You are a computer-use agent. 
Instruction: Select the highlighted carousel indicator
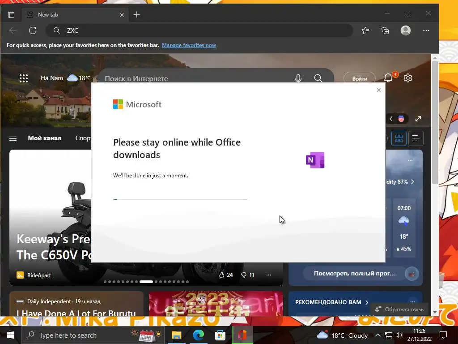click(x=146, y=282)
